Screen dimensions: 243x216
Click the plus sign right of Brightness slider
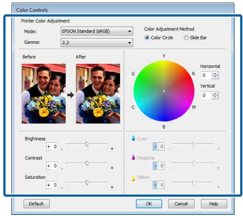pyautogui.click(x=112, y=149)
